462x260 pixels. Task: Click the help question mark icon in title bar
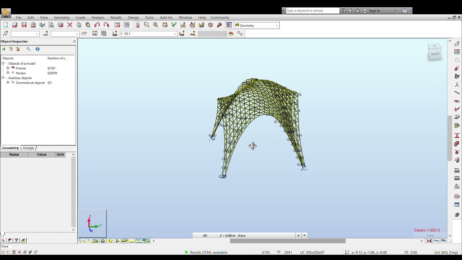tap(405, 11)
